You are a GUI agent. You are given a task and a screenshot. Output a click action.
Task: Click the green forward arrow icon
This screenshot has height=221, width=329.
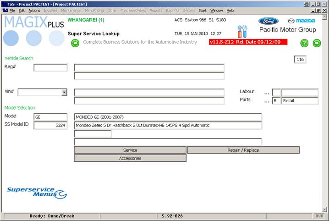point(317,43)
